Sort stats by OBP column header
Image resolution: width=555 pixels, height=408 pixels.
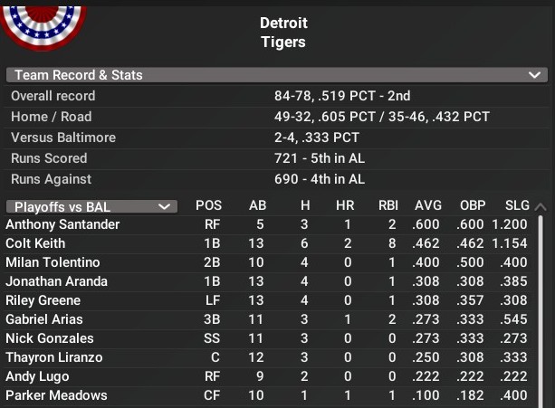pyautogui.click(x=471, y=206)
